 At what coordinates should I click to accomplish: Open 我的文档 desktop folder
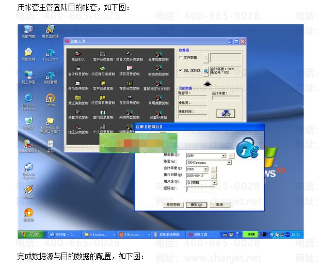point(28,54)
